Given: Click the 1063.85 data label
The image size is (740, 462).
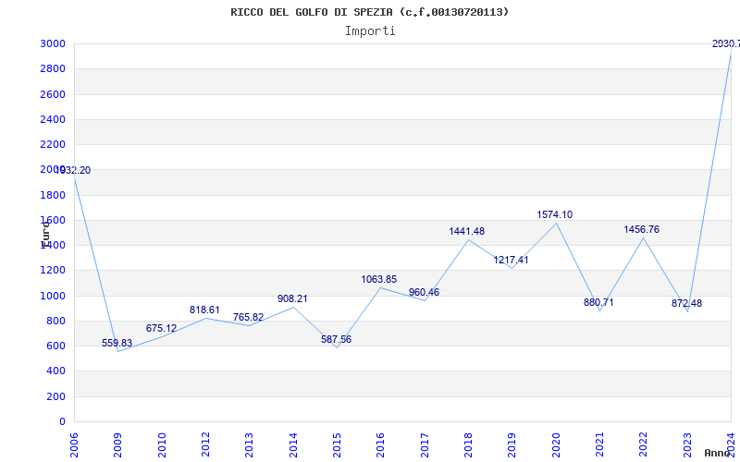Looking at the screenshot, I should (379, 279).
